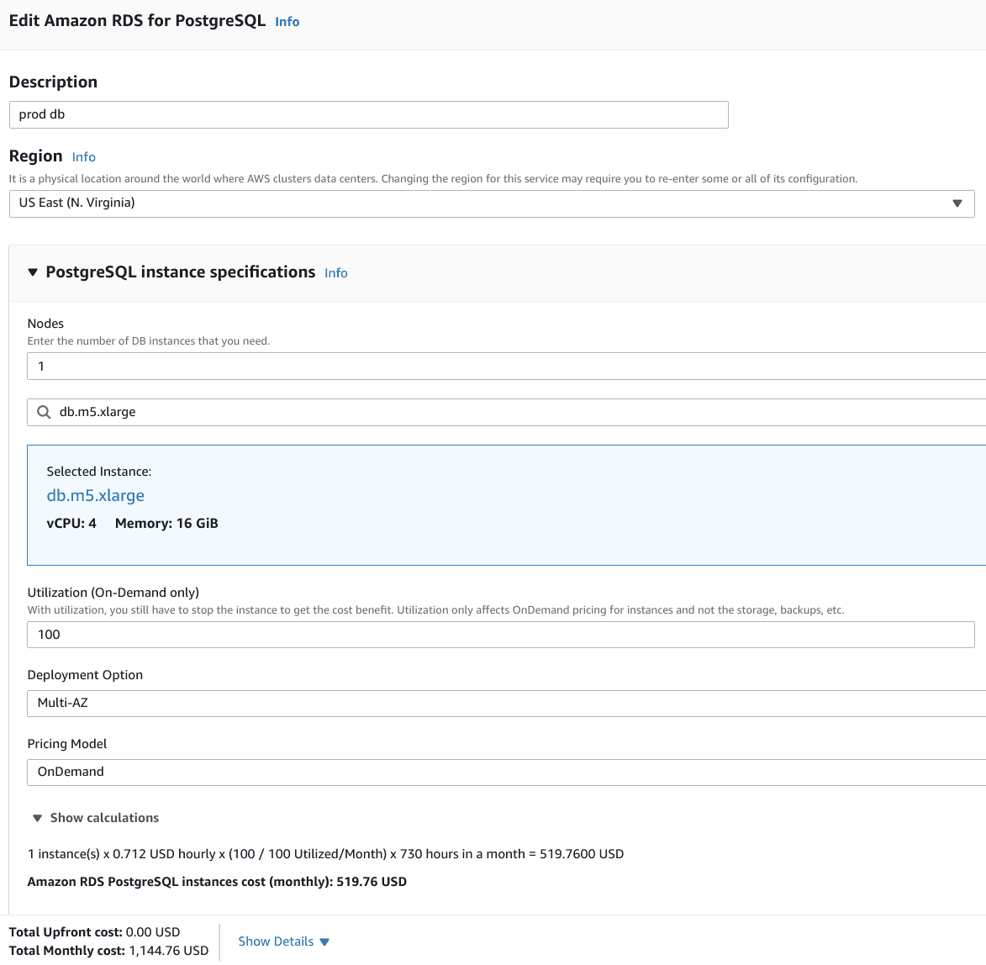Viewport: 986px width, 965px height.
Task: Open Info link beside PostgreSQL instance specifications
Action: coord(335,273)
